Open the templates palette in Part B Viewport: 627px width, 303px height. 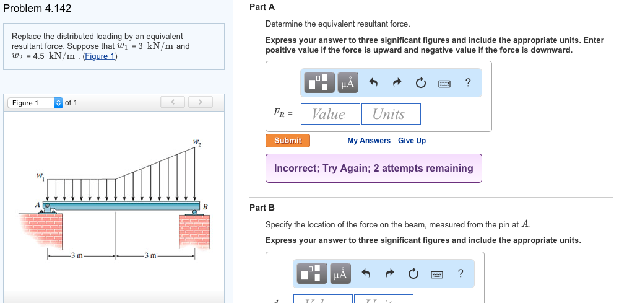tap(313, 273)
